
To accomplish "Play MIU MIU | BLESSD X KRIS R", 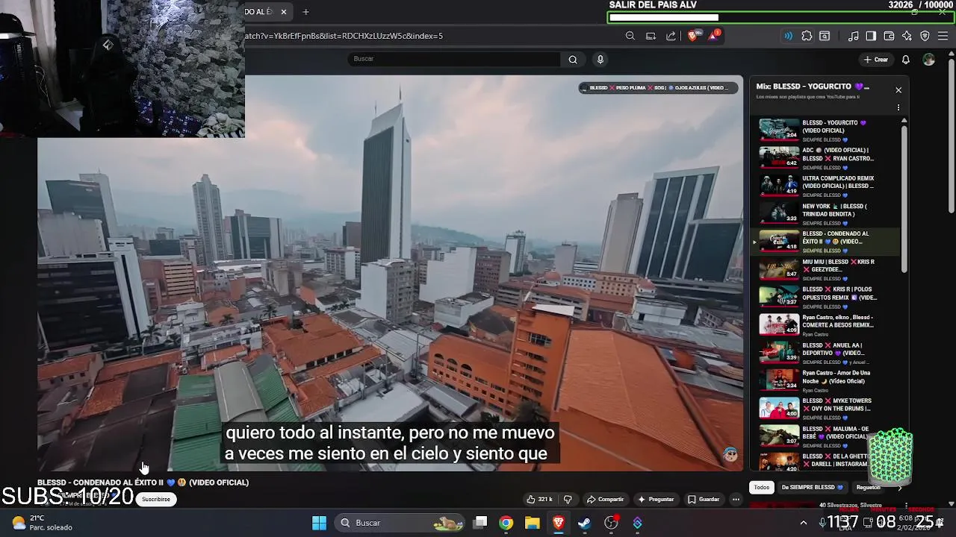I will coord(826,269).
